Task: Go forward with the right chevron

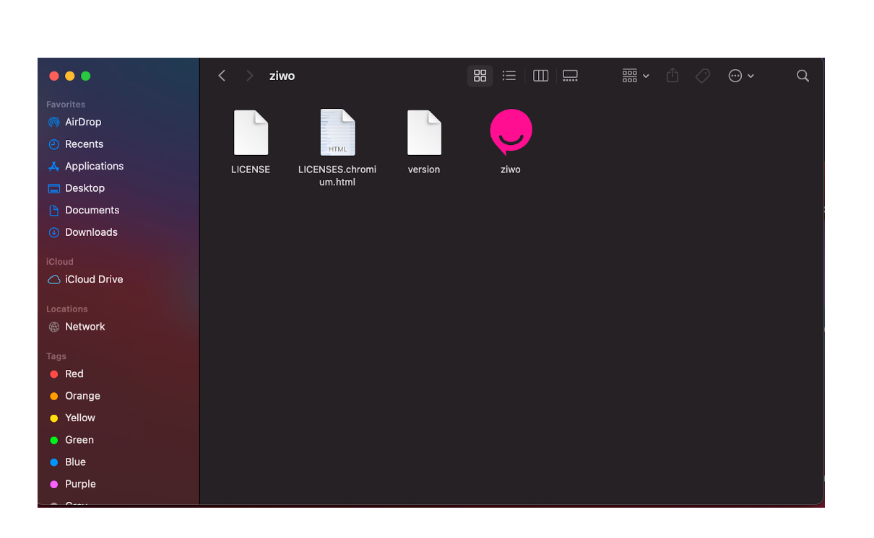Action: pos(249,76)
